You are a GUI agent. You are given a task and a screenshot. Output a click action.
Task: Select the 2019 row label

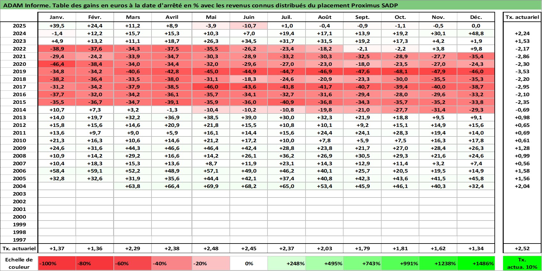coord(19,72)
